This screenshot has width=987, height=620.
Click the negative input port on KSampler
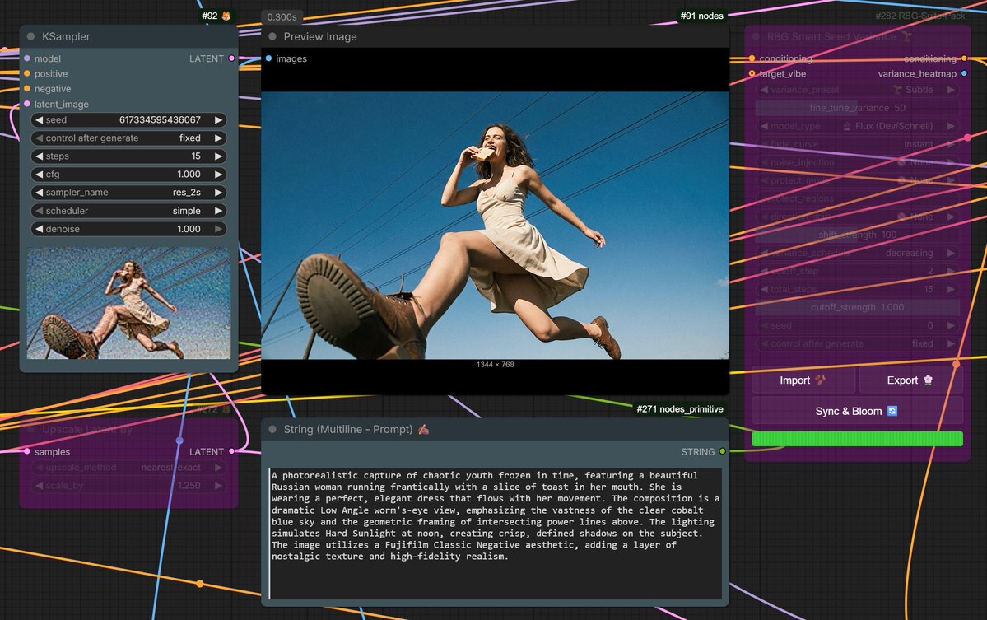click(x=27, y=89)
